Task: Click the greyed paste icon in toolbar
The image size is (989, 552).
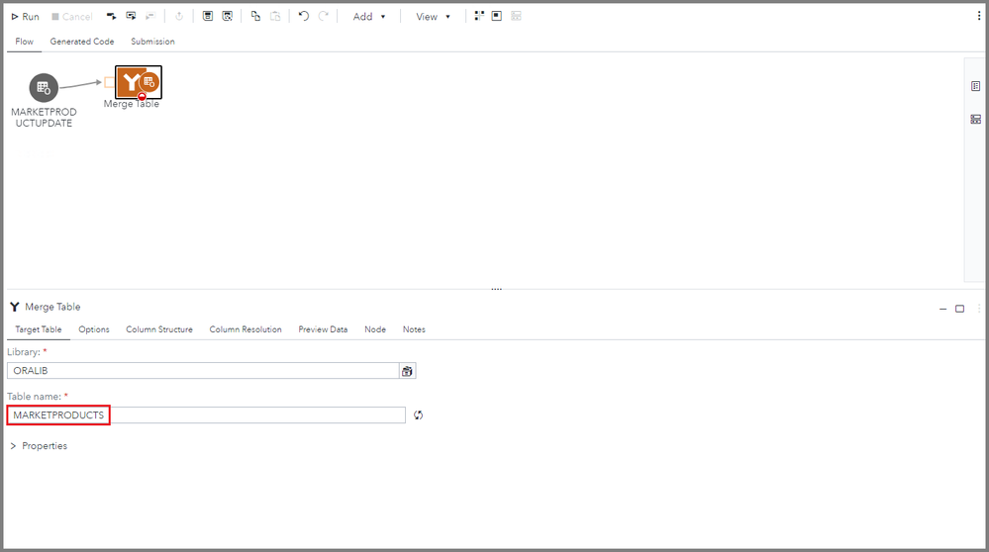Action: (x=275, y=16)
